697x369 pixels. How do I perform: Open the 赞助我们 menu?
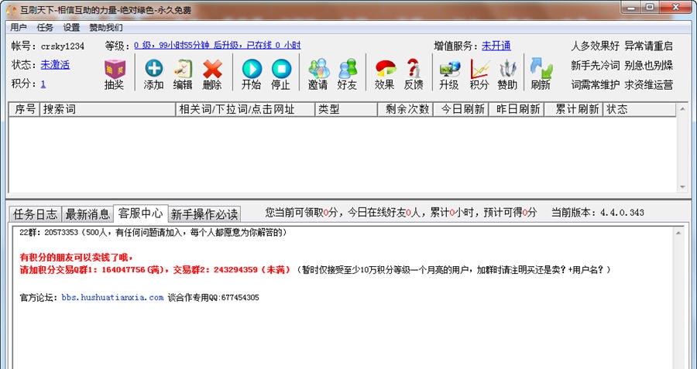tap(106, 28)
